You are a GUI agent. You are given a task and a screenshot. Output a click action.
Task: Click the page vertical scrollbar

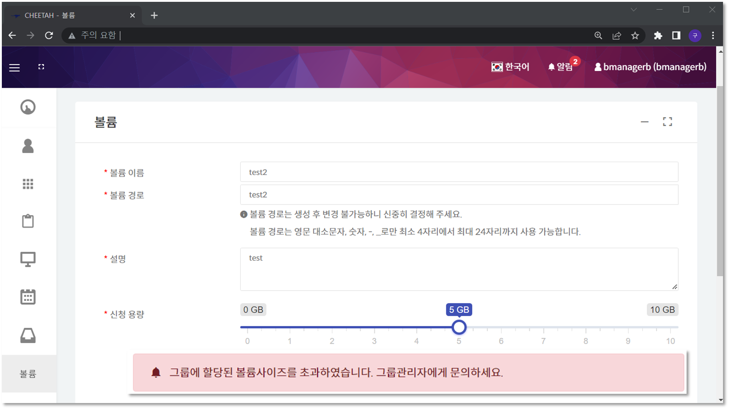[x=720, y=181]
